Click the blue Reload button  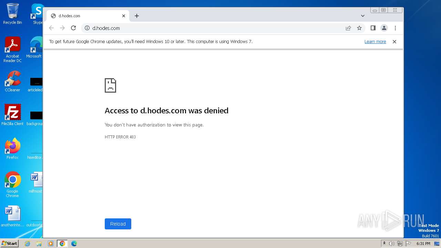tap(118, 224)
